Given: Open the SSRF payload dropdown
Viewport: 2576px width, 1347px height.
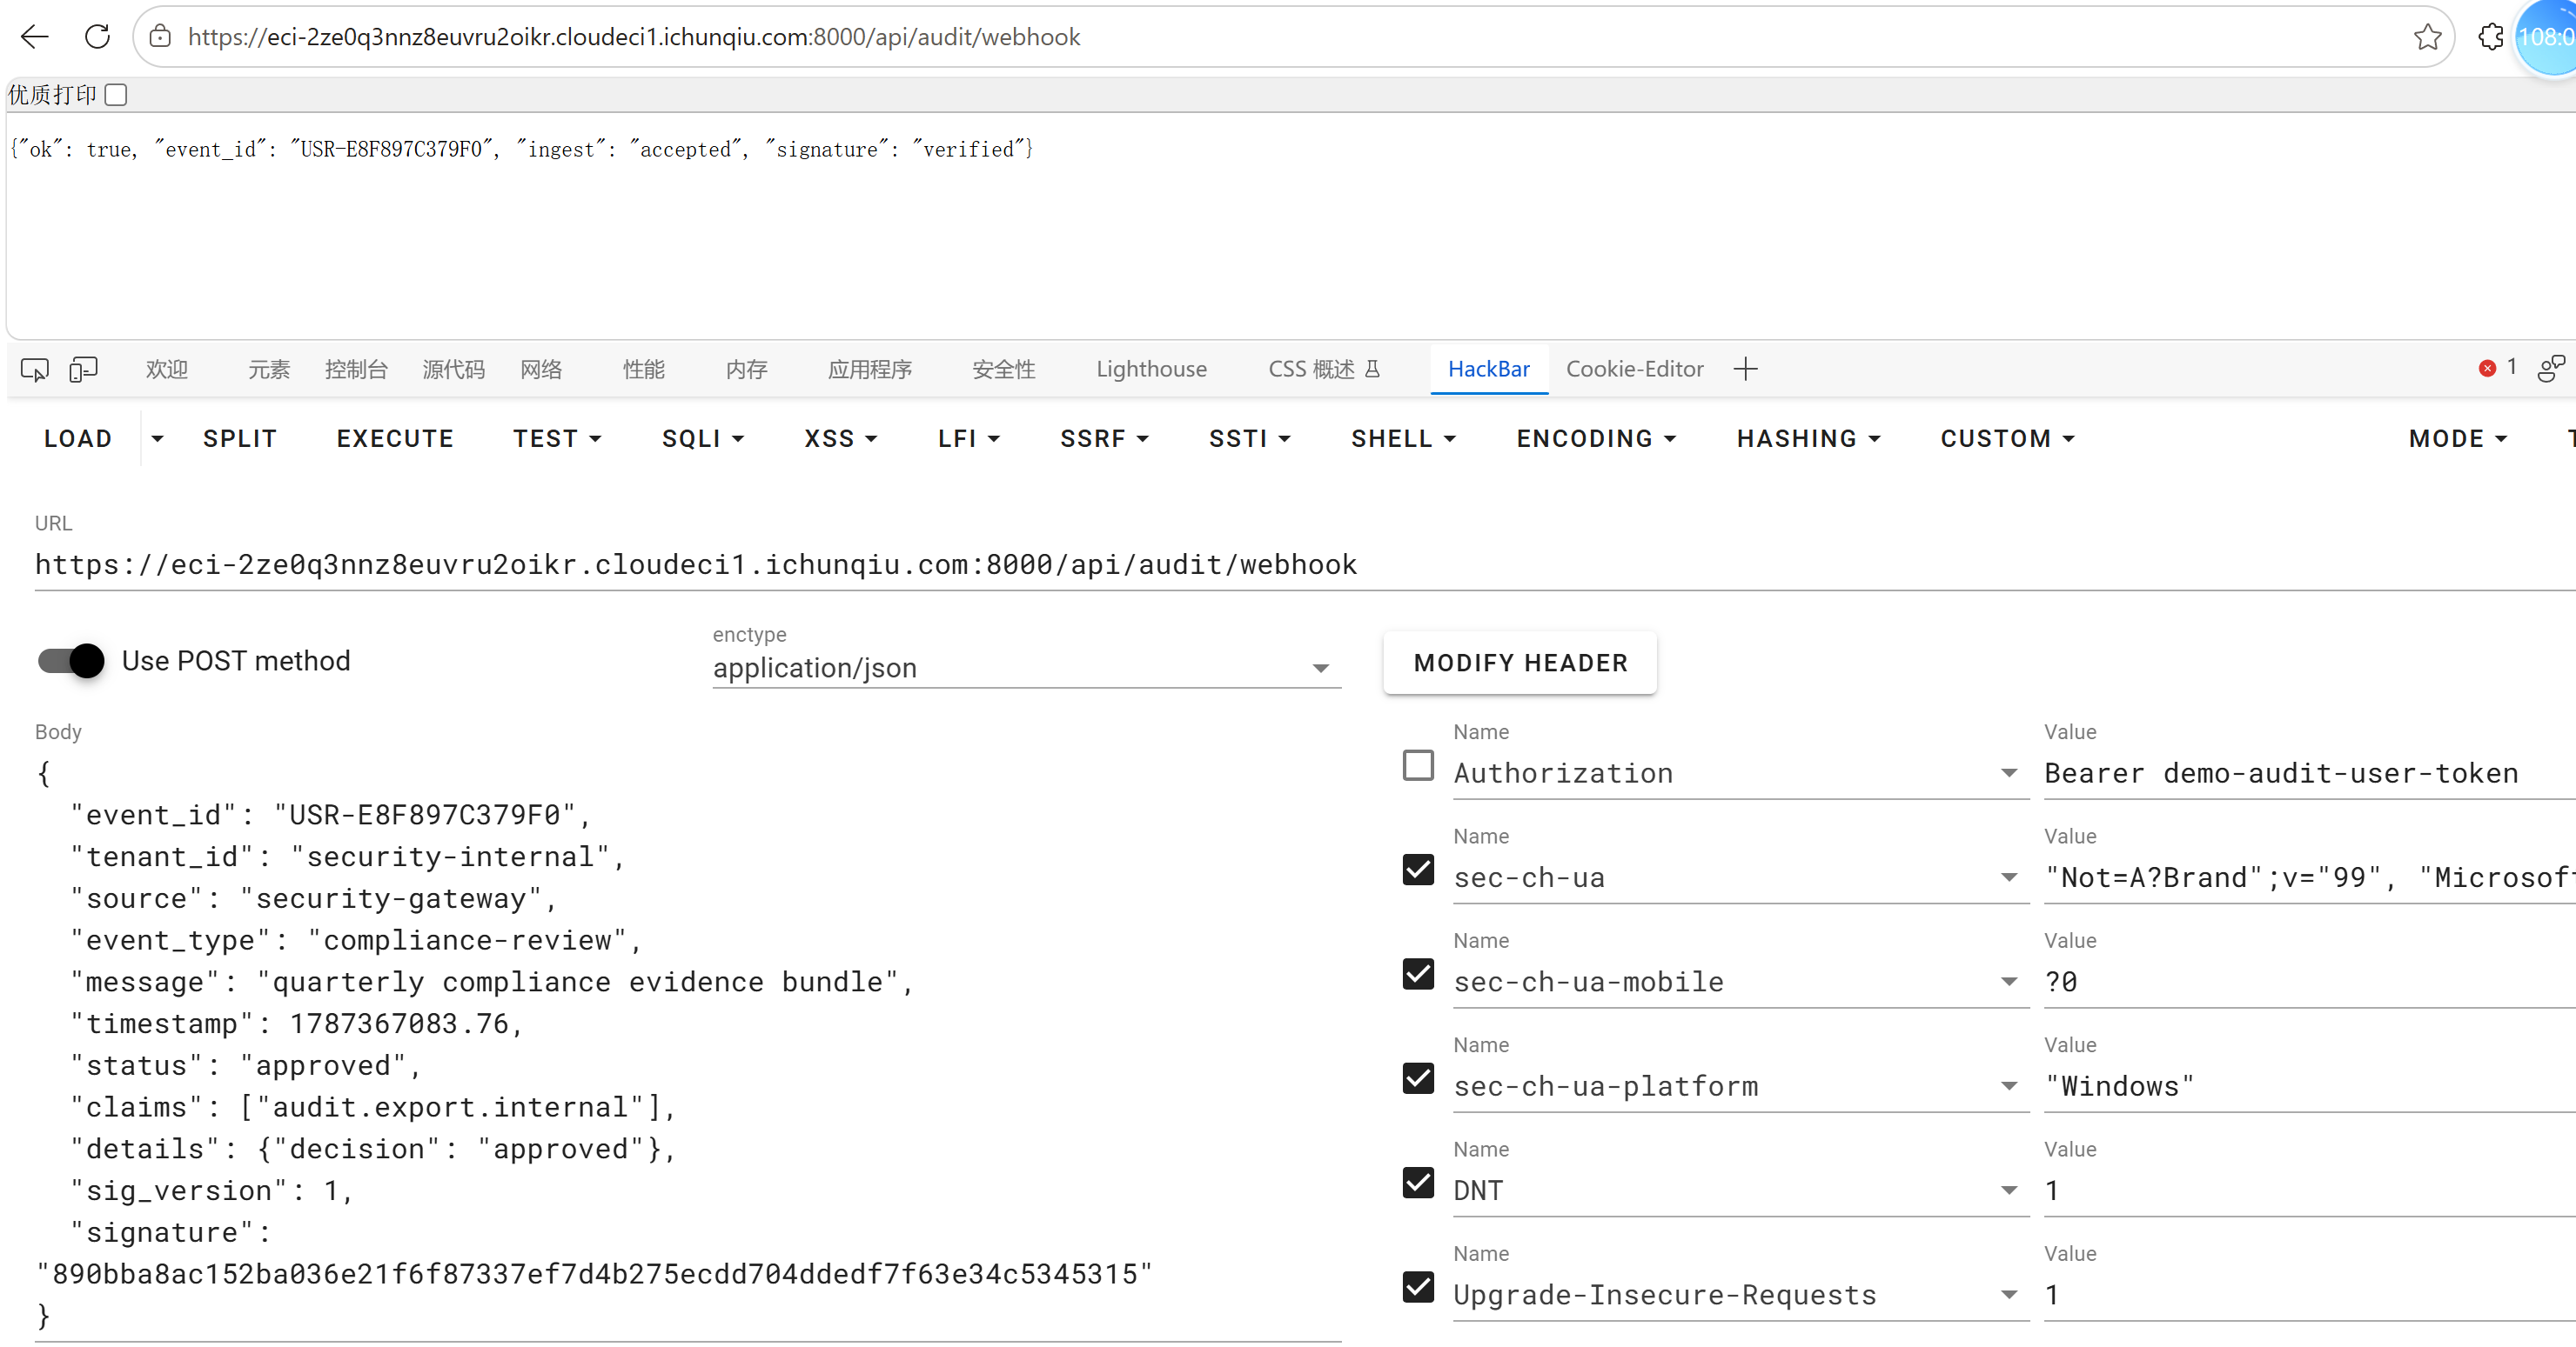Looking at the screenshot, I should (x=1104, y=438).
